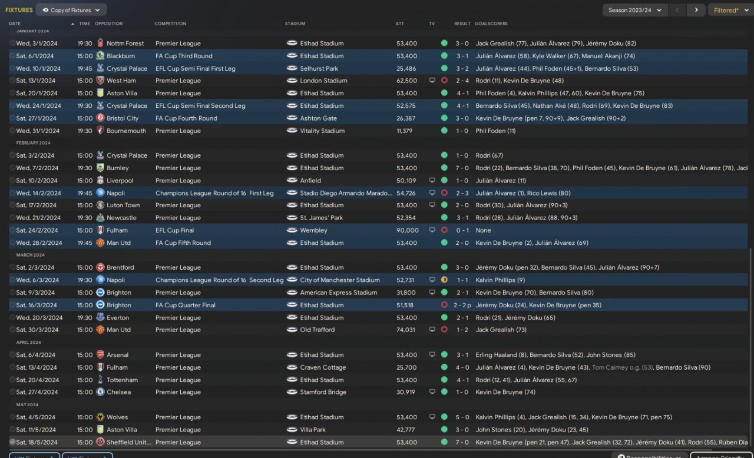Sort by the Stadium column header
The height and width of the screenshot is (458, 754).
[x=295, y=24]
